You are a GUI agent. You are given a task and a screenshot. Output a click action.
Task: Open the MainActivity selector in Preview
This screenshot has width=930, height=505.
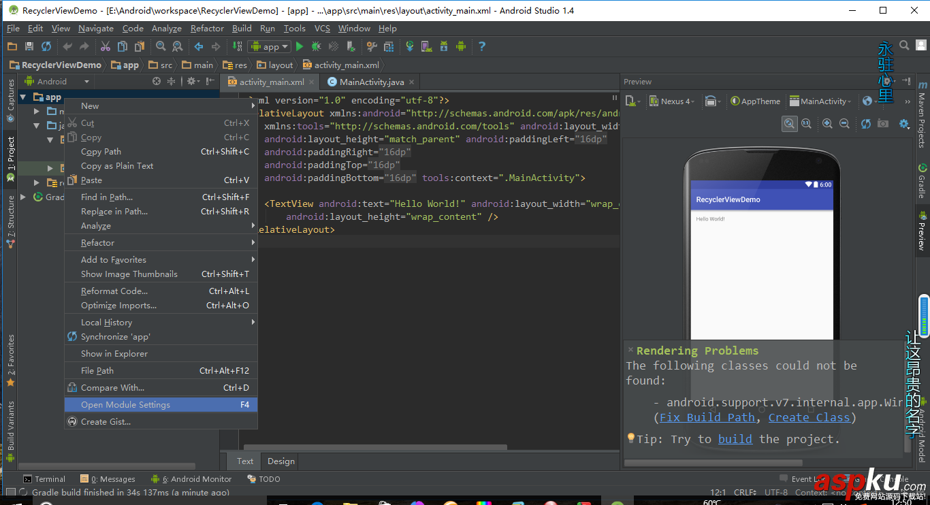click(x=820, y=101)
